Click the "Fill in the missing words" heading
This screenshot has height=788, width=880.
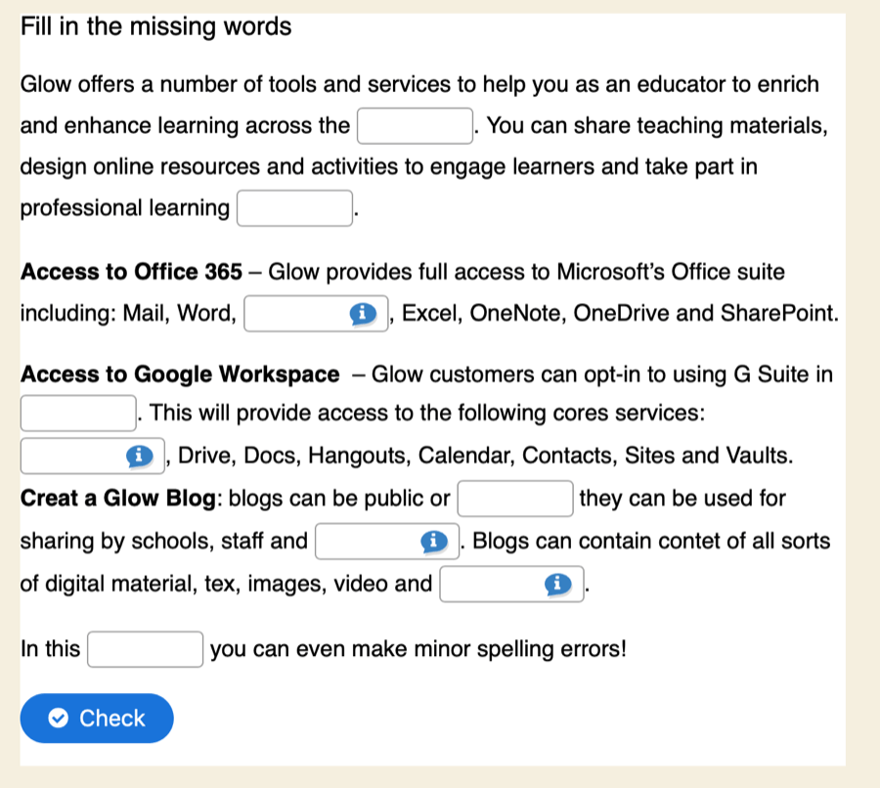156,26
